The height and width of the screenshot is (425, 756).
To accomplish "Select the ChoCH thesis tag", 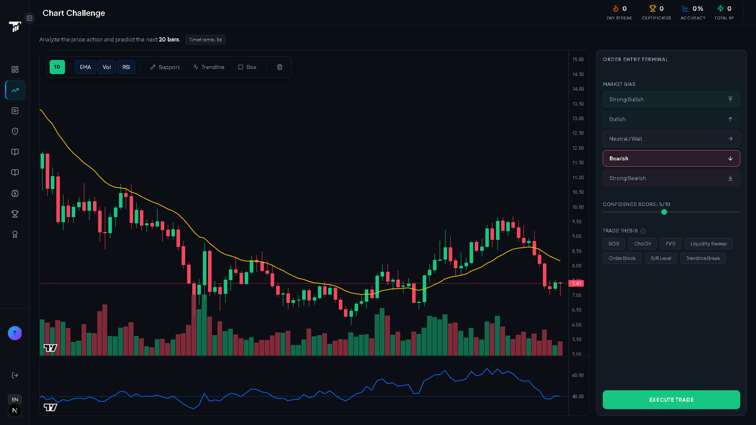I will [x=642, y=244].
